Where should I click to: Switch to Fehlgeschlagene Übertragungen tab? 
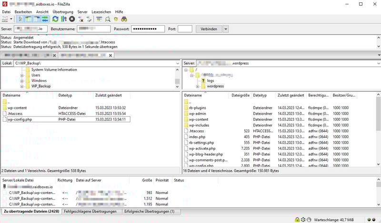(90, 211)
